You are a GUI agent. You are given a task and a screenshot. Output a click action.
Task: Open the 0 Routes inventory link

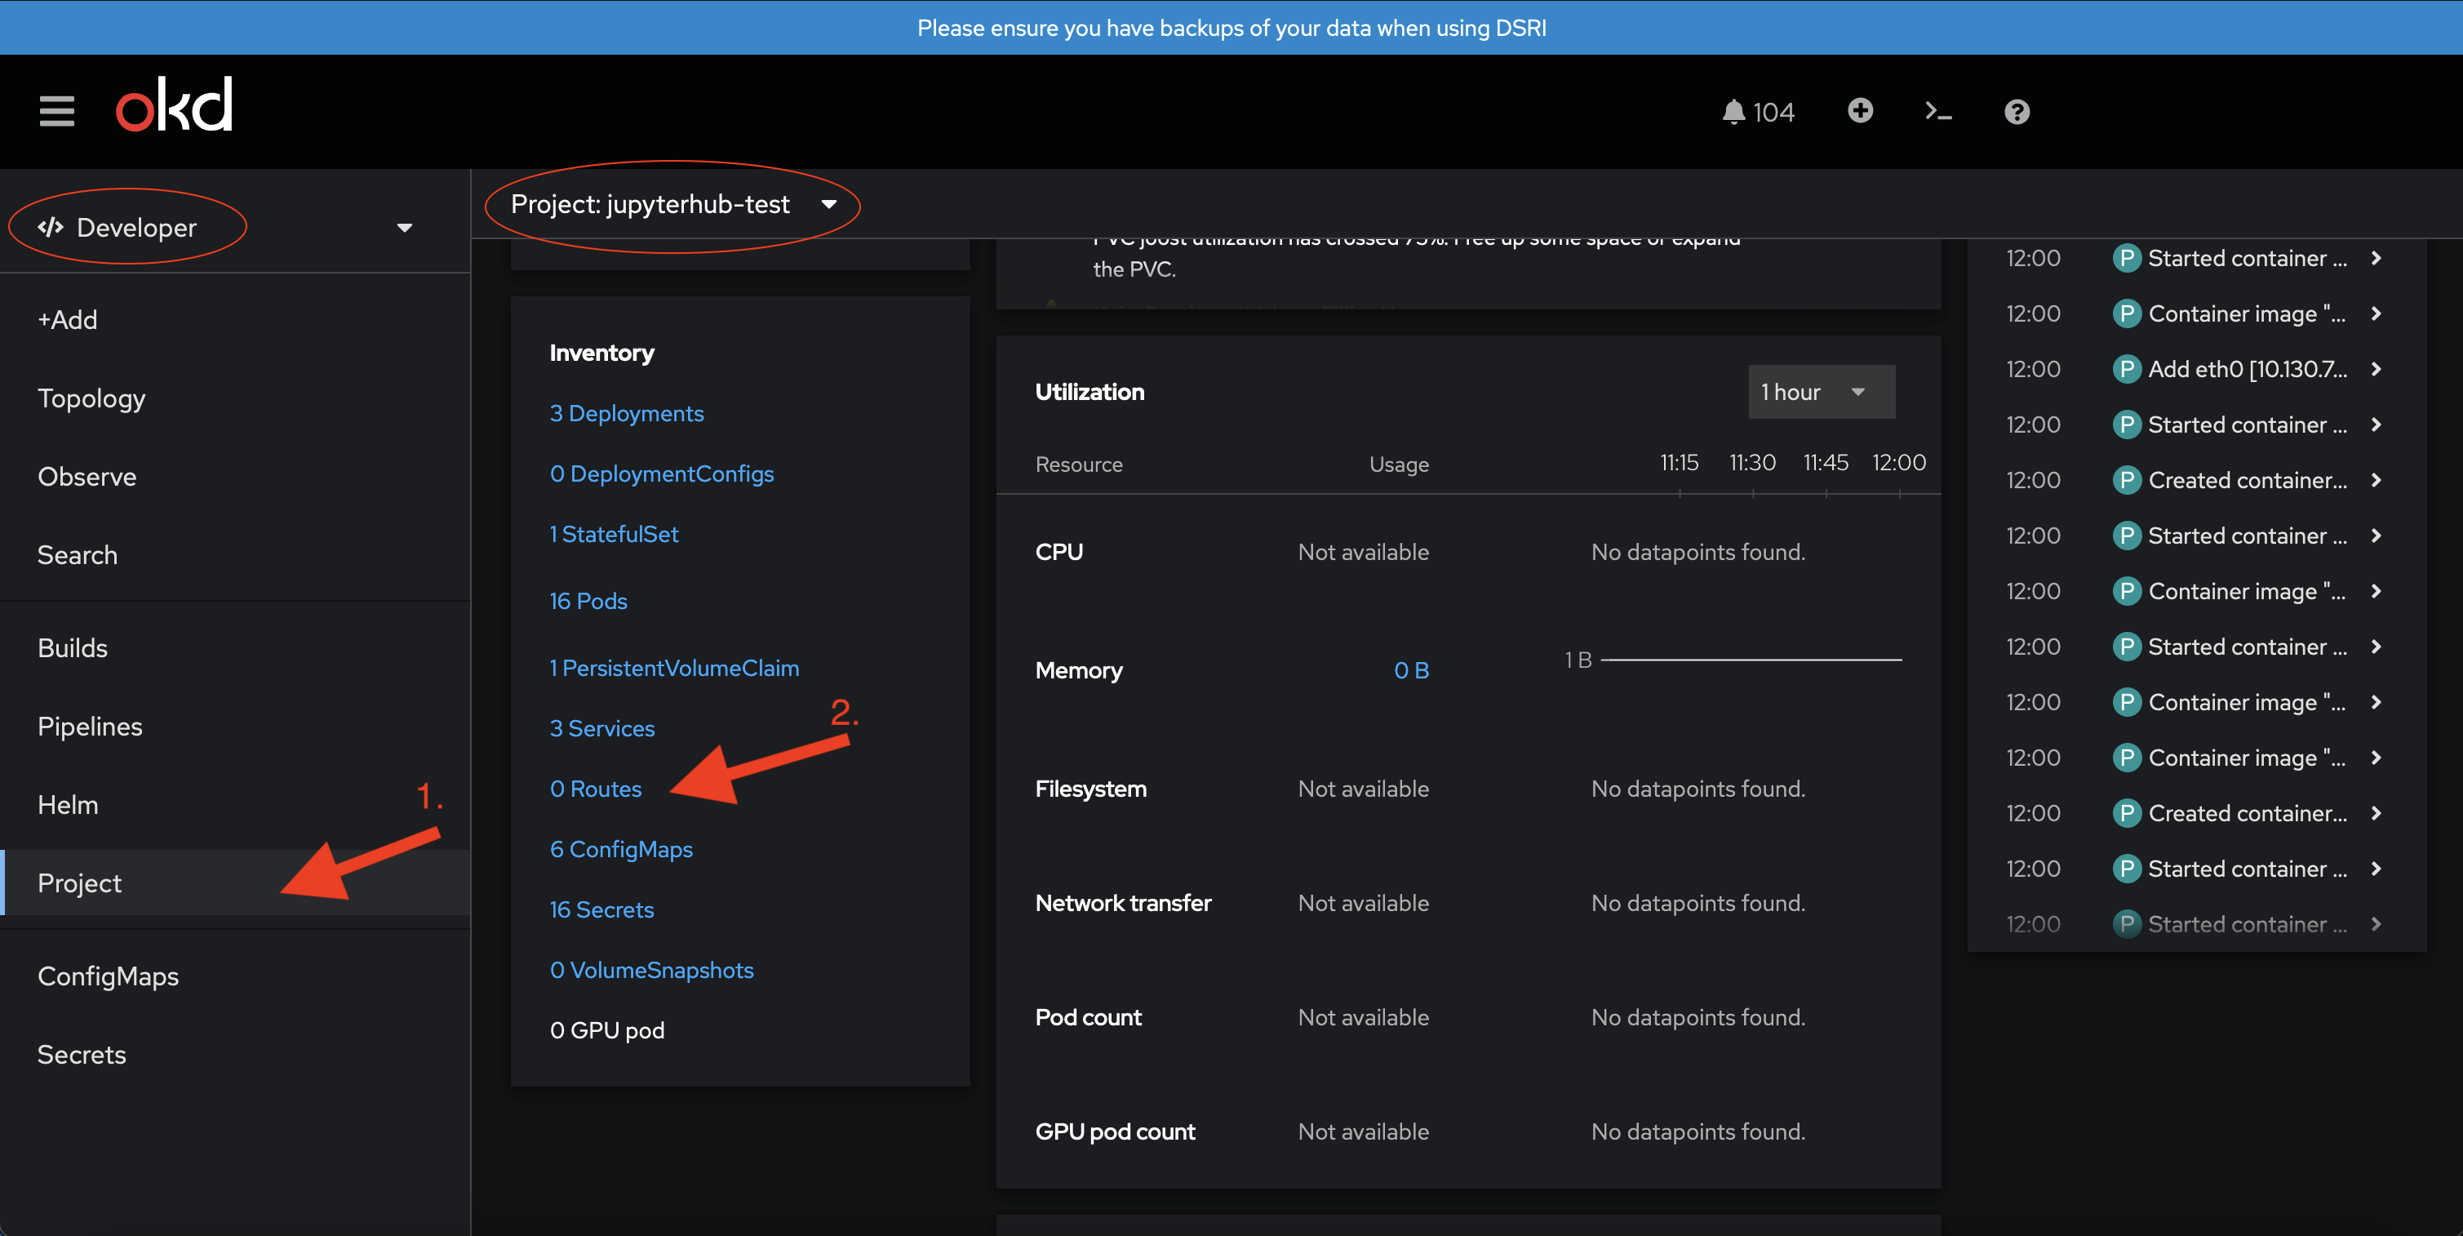tap(595, 789)
